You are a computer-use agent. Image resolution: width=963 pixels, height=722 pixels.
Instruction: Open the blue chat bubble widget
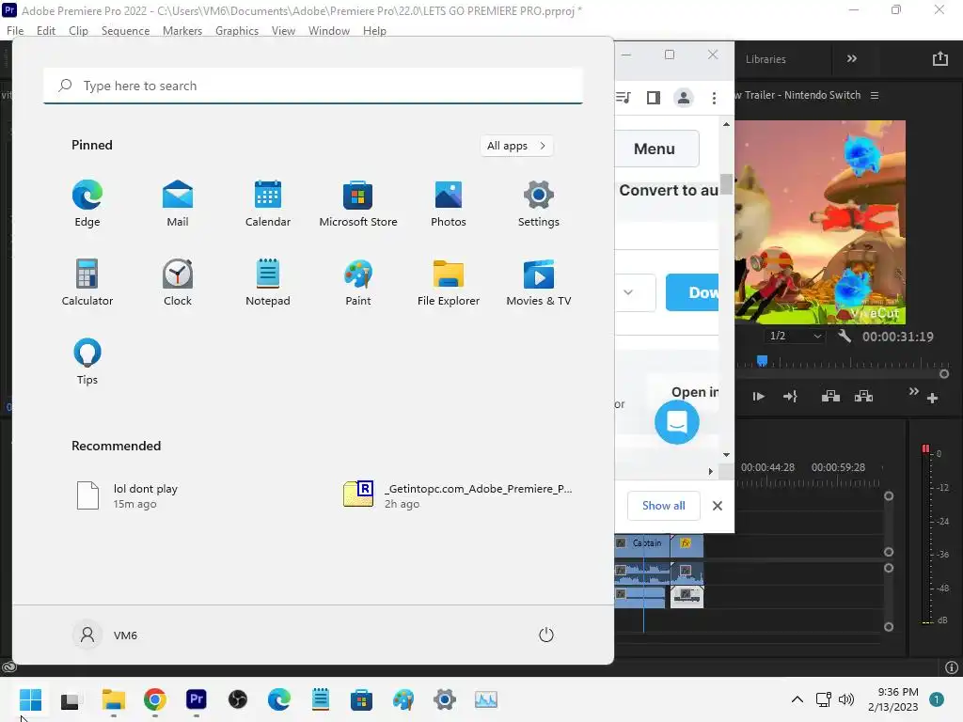[x=677, y=422]
